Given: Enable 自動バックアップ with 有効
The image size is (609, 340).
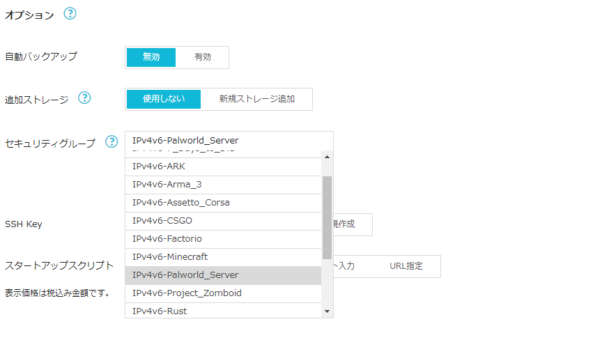Looking at the screenshot, I should pyautogui.click(x=202, y=57).
